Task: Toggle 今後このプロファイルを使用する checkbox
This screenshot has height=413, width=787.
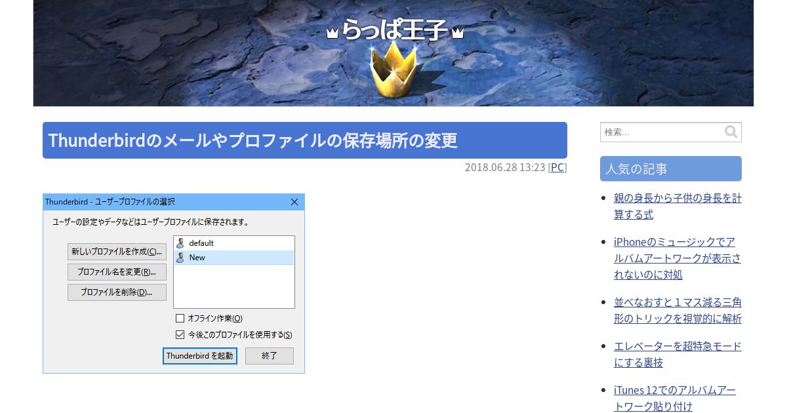Action: pyautogui.click(x=180, y=334)
